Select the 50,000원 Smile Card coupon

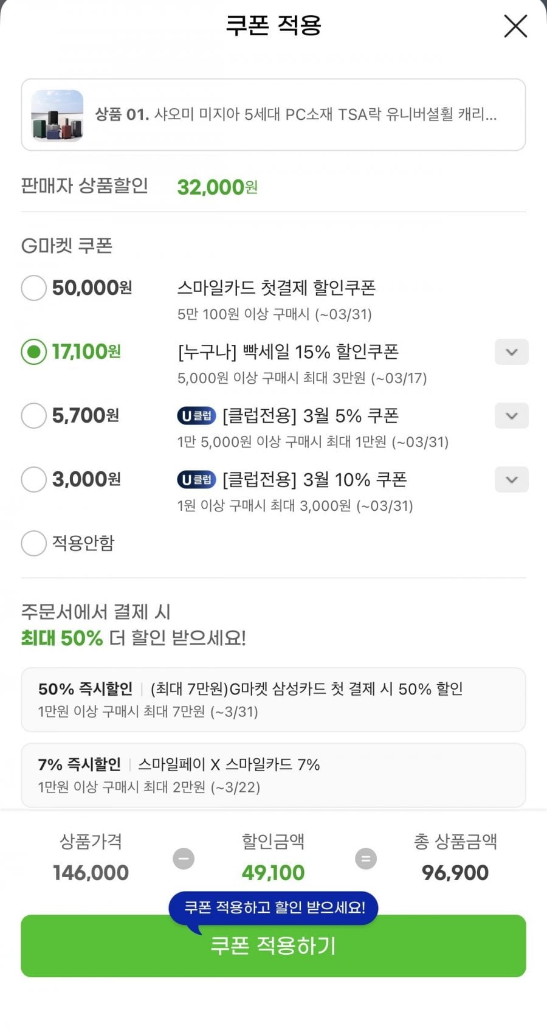34,288
